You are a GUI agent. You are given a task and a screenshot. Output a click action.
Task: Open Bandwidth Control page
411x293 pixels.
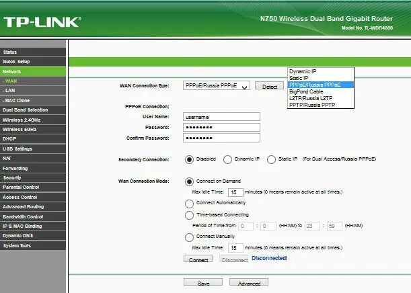click(33, 217)
